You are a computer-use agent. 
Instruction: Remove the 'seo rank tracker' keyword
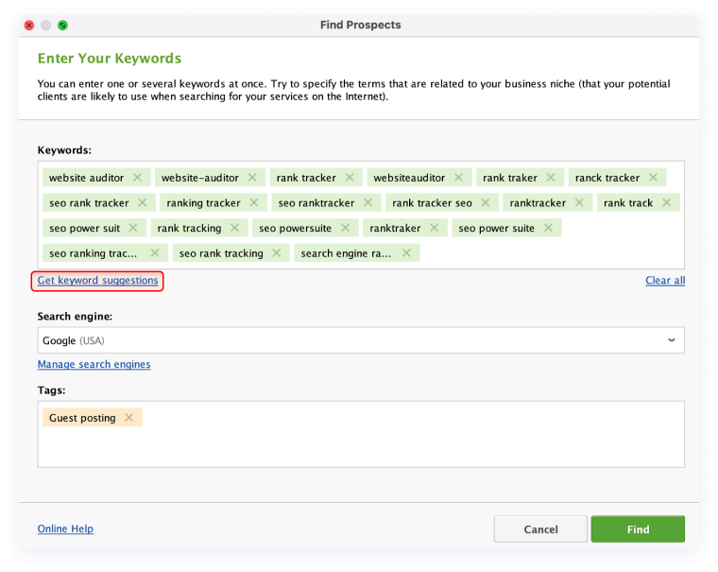143,202
